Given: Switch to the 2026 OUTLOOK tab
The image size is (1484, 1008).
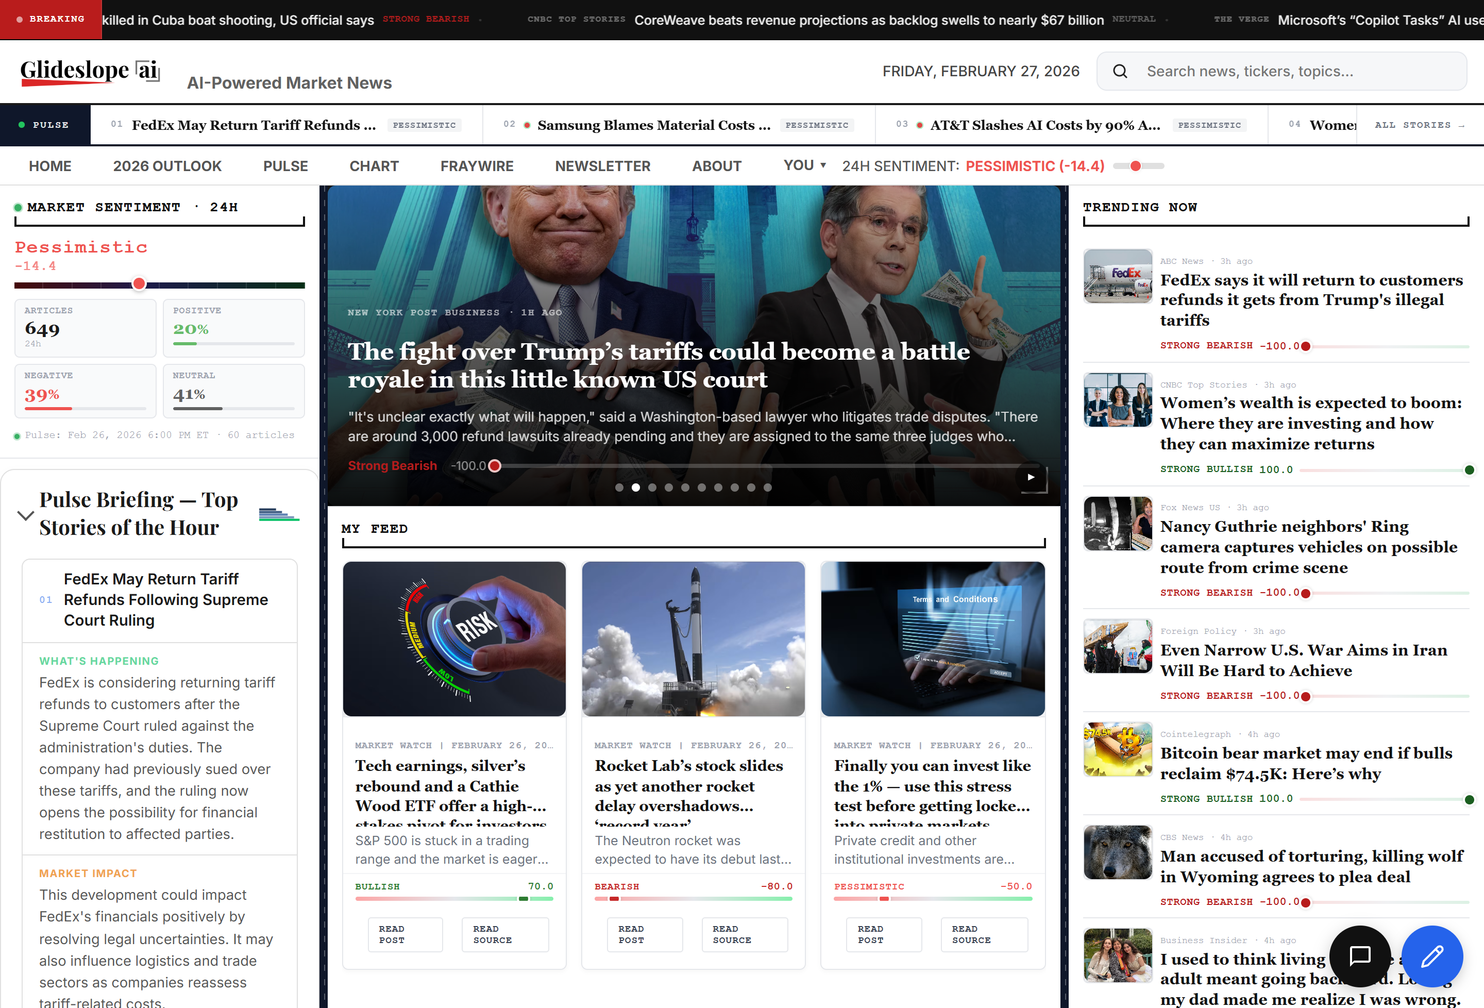Looking at the screenshot, I should (x=167, y=165).
